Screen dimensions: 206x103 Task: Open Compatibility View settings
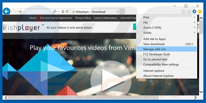coord(167,64)
